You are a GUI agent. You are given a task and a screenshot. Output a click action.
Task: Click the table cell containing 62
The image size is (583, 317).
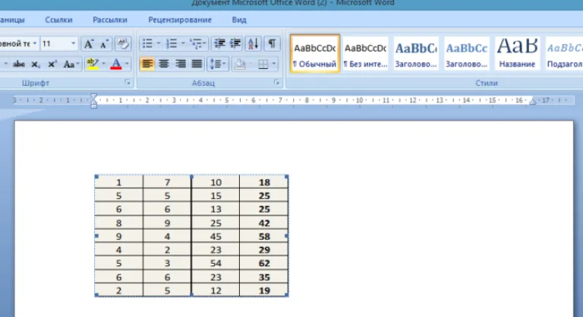264,263
